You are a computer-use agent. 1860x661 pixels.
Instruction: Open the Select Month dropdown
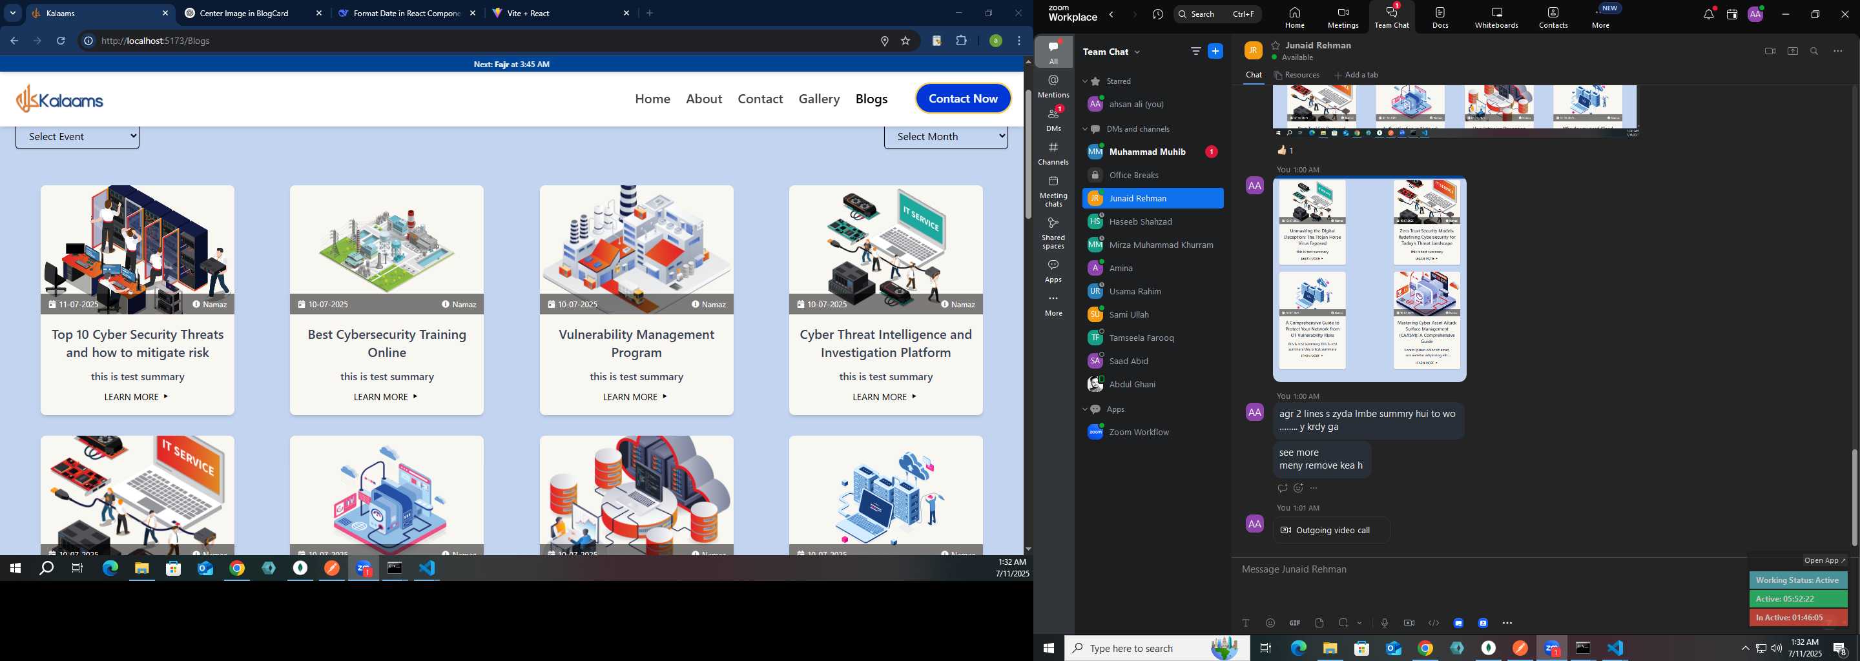946,136
